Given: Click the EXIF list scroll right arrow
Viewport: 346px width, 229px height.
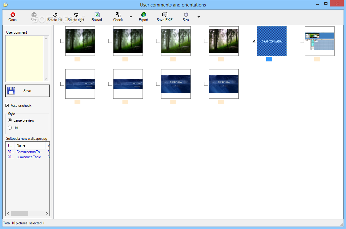Looking at the screenshot, I should pos(47,213).
